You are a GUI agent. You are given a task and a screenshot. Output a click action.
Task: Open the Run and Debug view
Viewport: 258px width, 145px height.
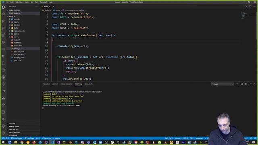pos(3,28)
